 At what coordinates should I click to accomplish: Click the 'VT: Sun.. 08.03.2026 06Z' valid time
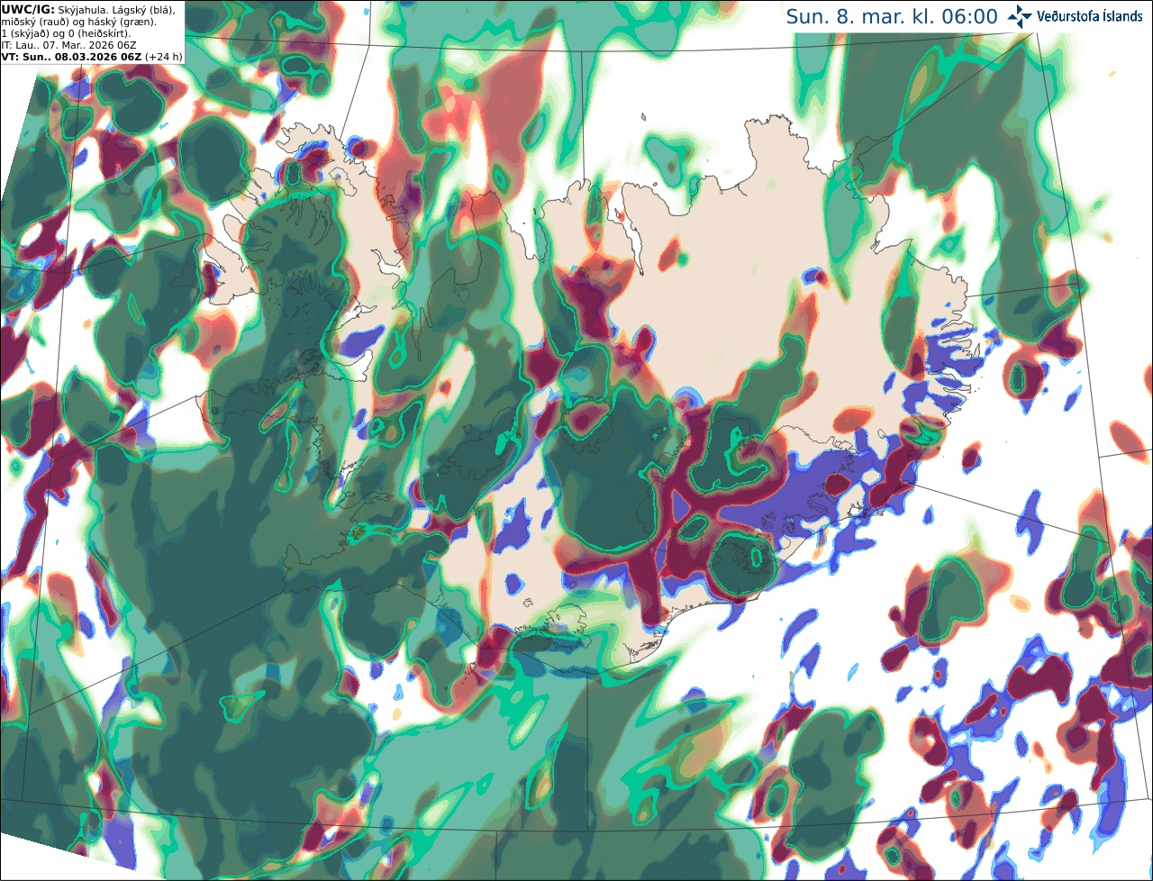tap(71, 57)
